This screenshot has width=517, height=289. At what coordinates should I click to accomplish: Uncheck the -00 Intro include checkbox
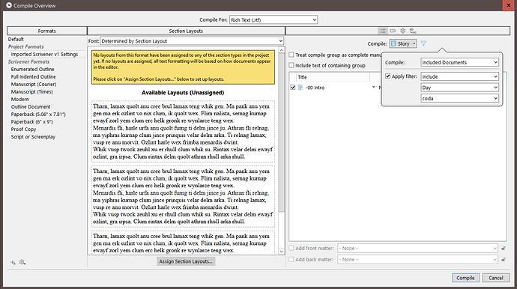(x=293, y=88)
